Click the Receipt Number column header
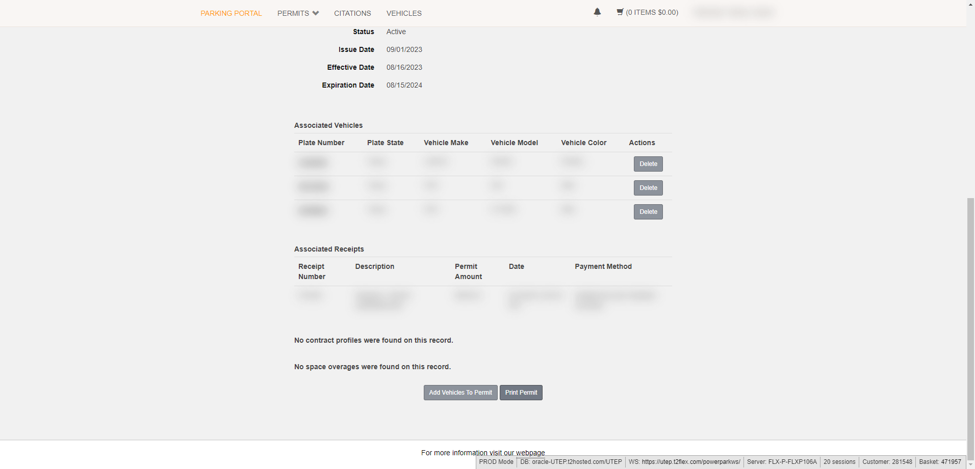 tap(312, 271)
